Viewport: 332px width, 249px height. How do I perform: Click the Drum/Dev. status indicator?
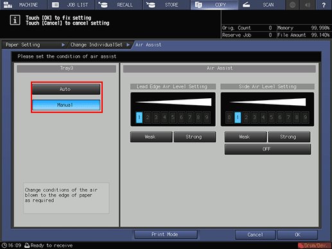click(315, 245)
